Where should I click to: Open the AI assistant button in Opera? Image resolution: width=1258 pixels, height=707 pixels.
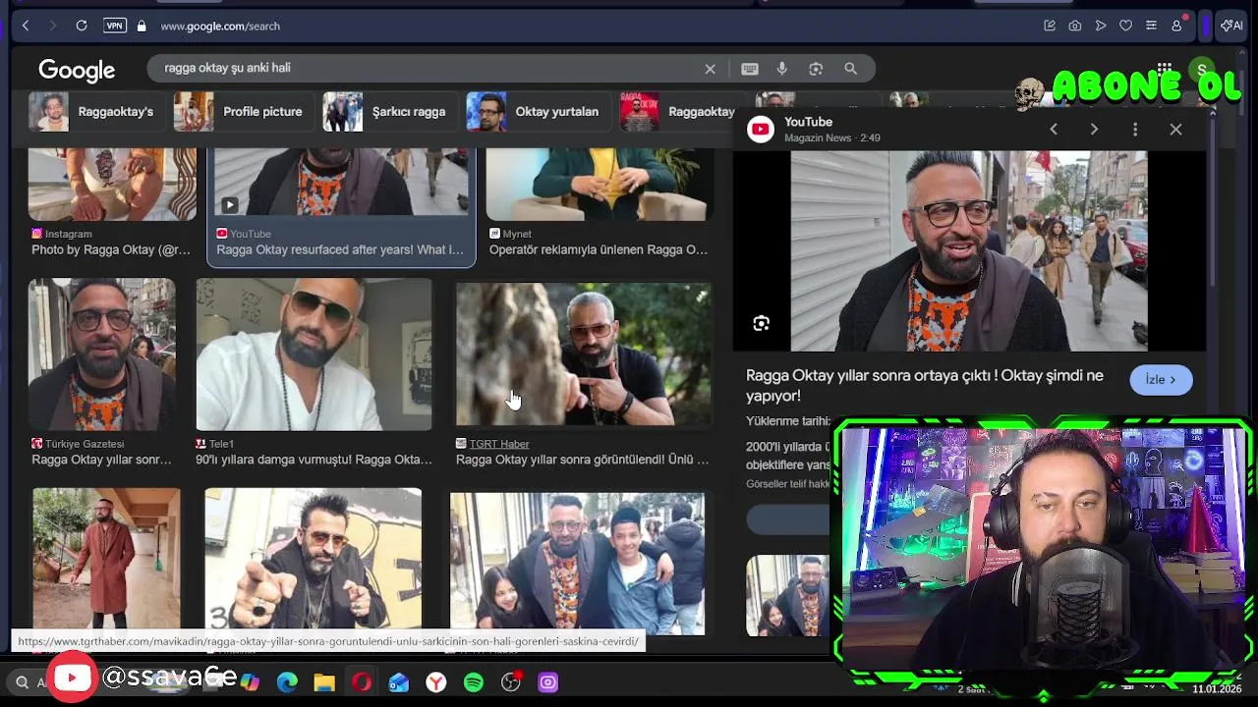point(1231,26)
